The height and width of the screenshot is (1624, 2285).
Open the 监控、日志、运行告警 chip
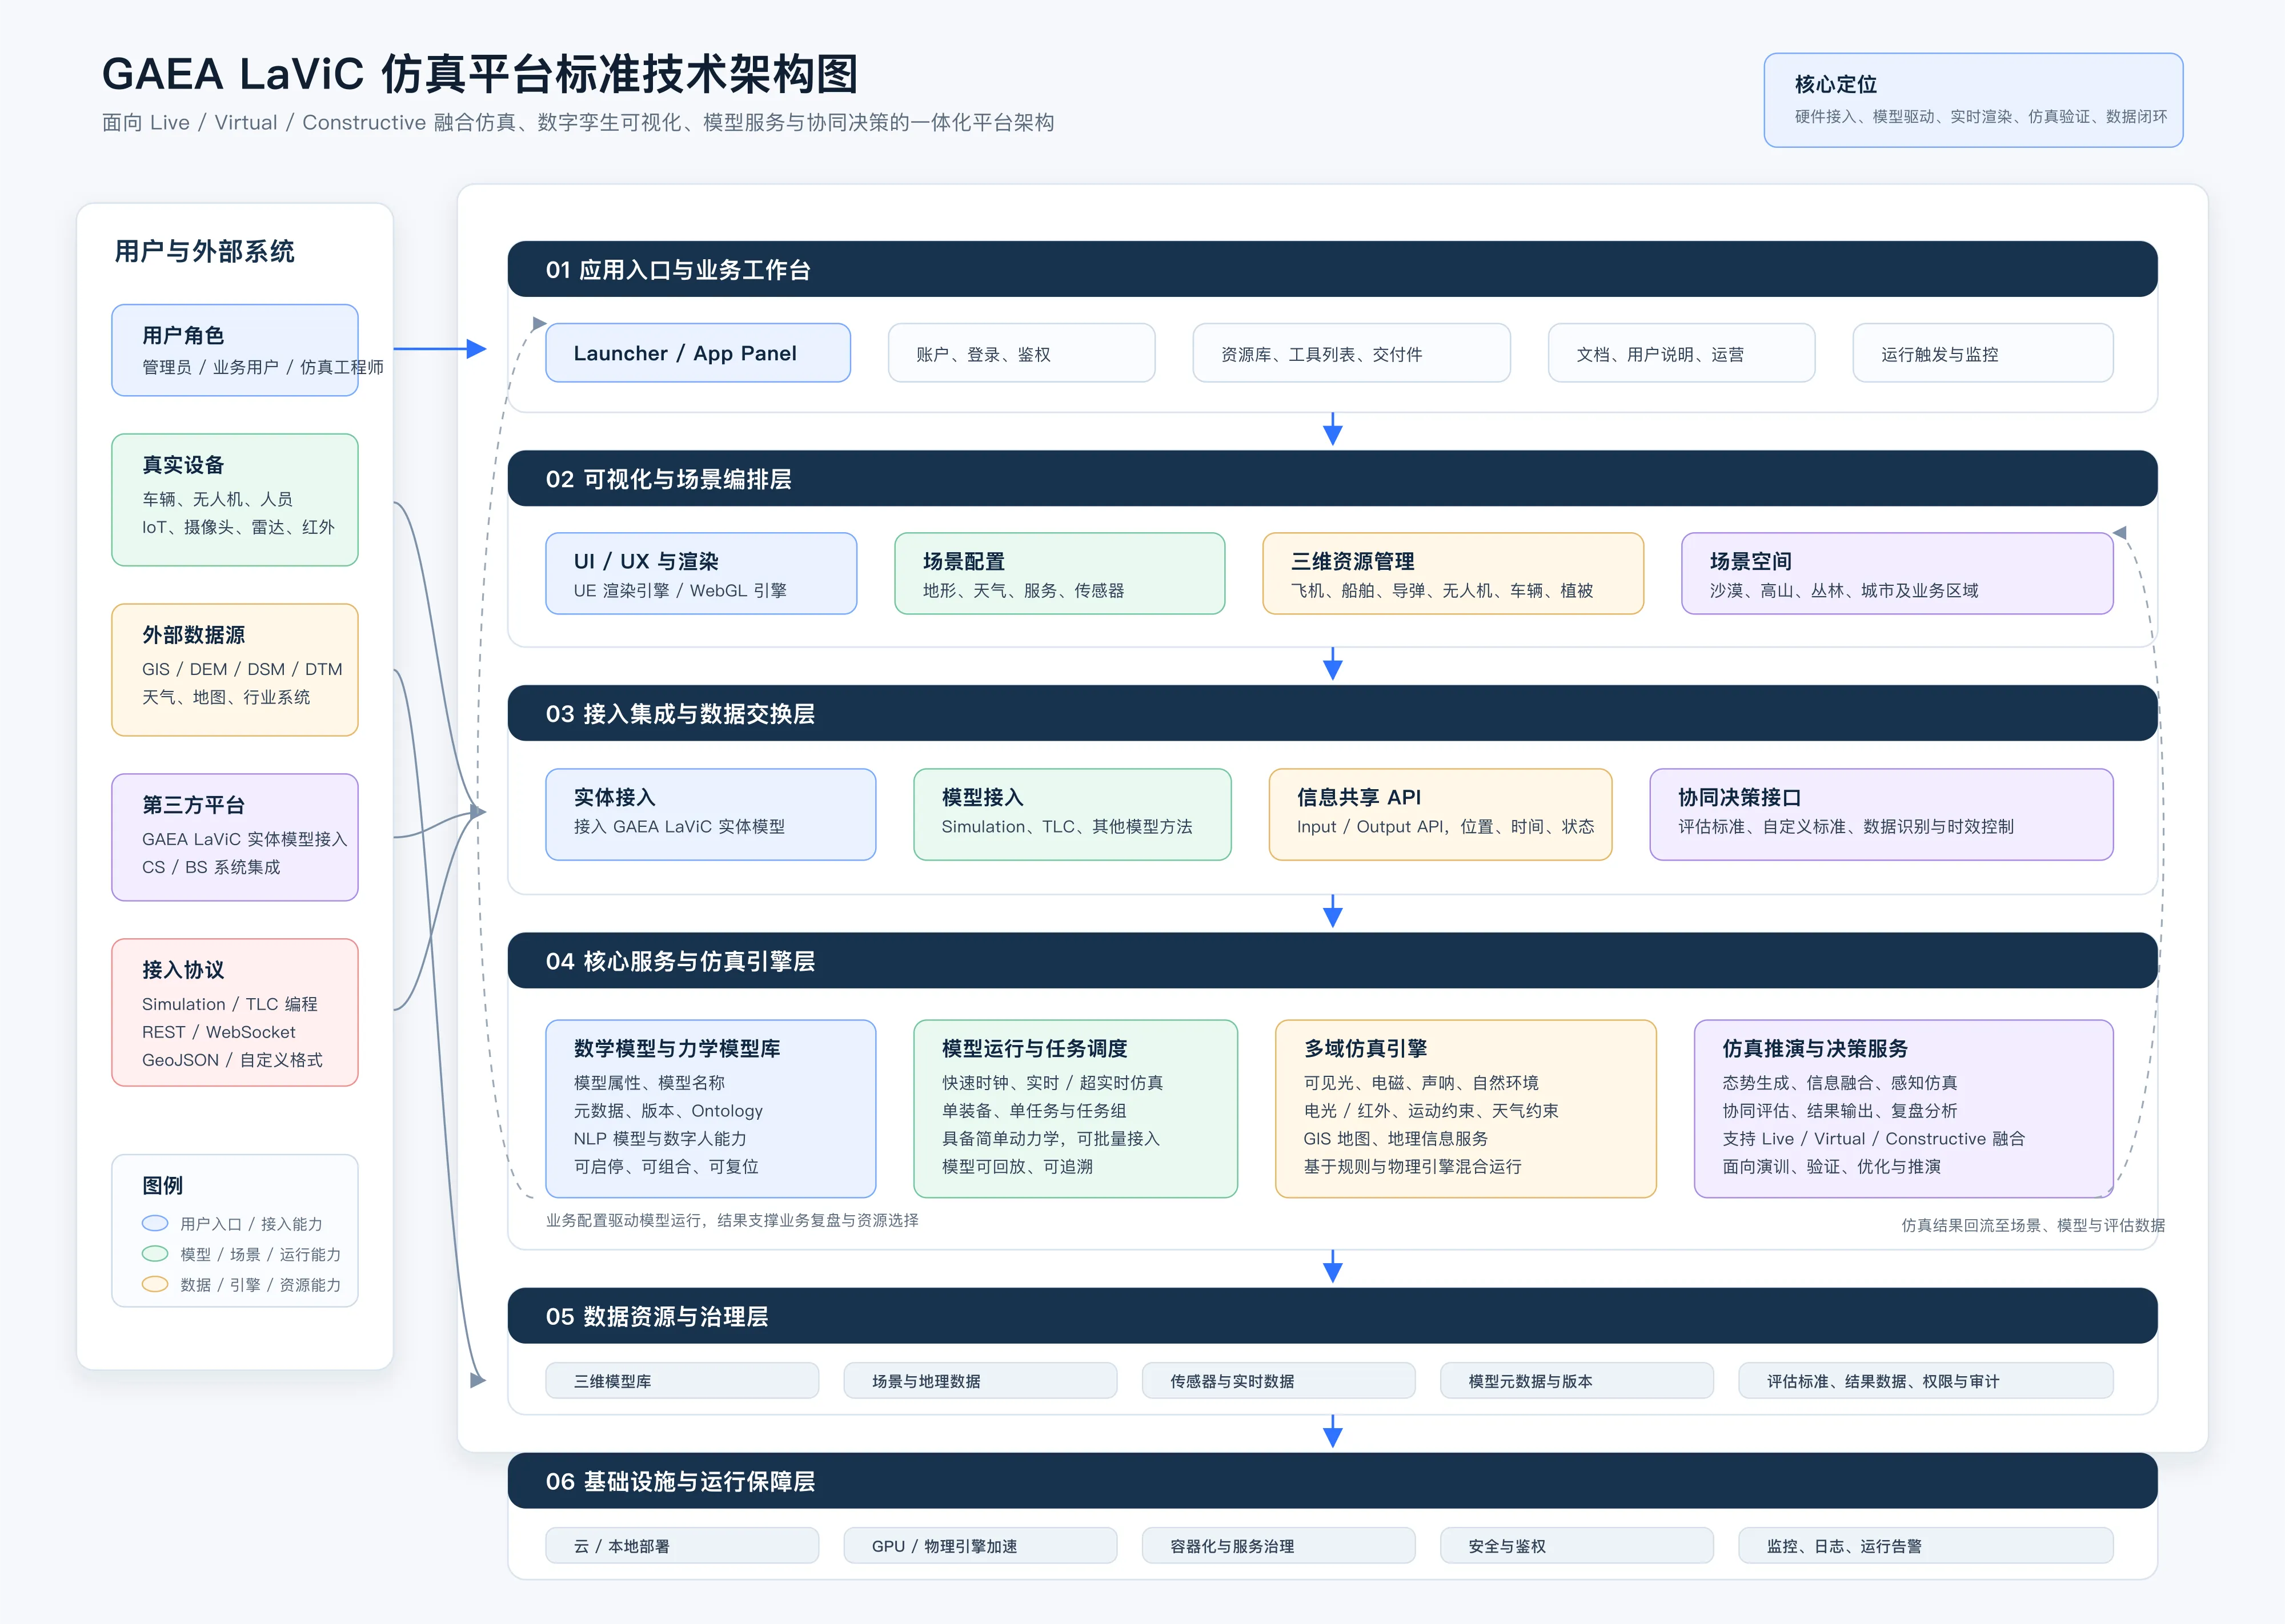(1926, 1546)
